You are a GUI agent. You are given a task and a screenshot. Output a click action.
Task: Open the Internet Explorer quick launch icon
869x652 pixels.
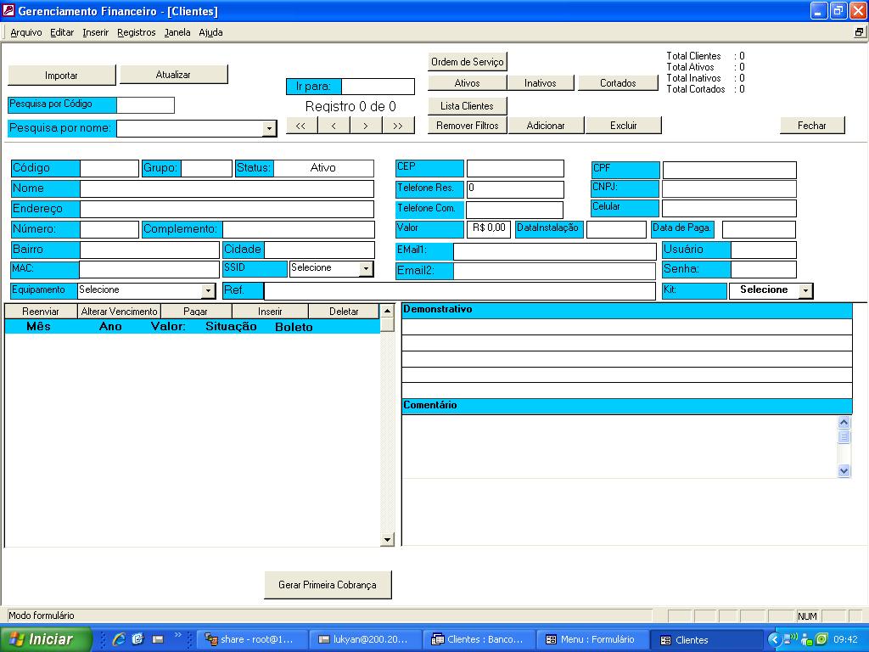[119, 639]
